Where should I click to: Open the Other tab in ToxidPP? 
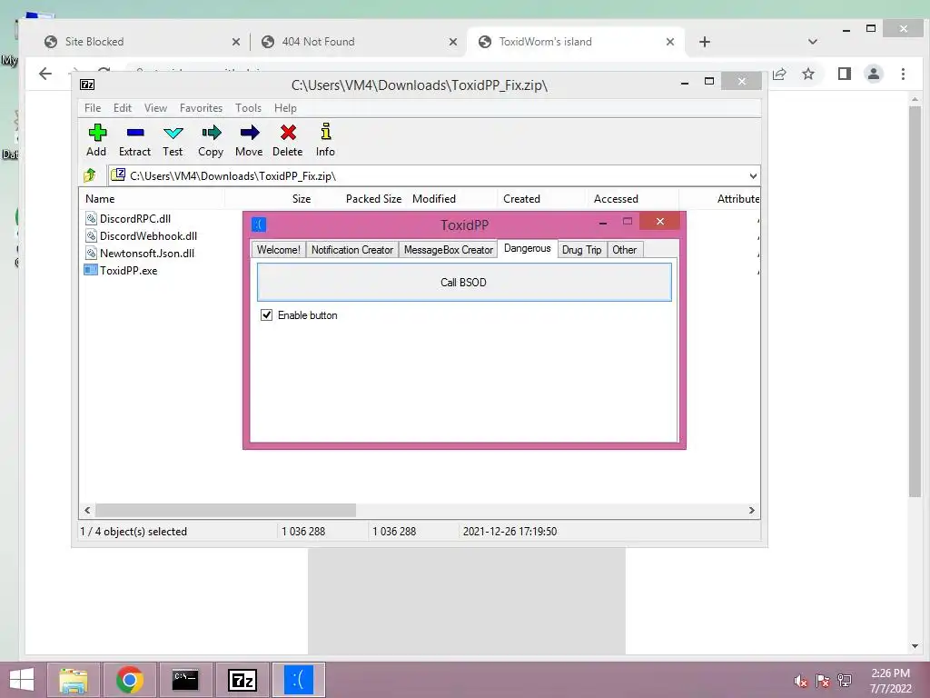[x=625, y=250]
